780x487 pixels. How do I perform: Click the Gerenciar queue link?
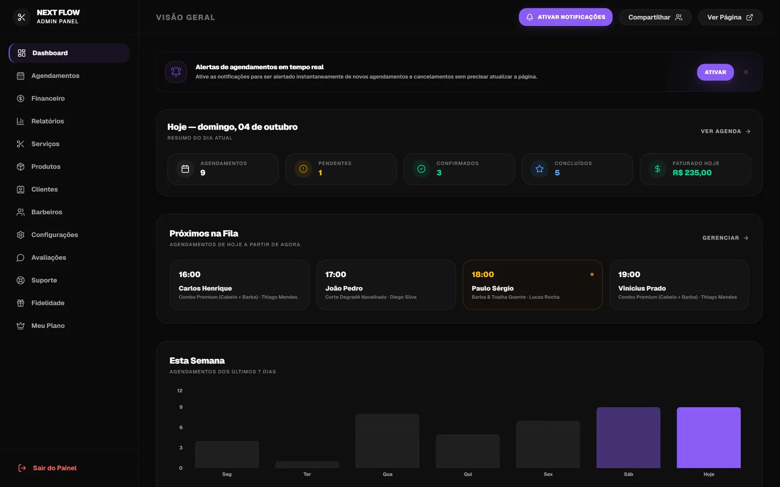click(x=725, y=238)
